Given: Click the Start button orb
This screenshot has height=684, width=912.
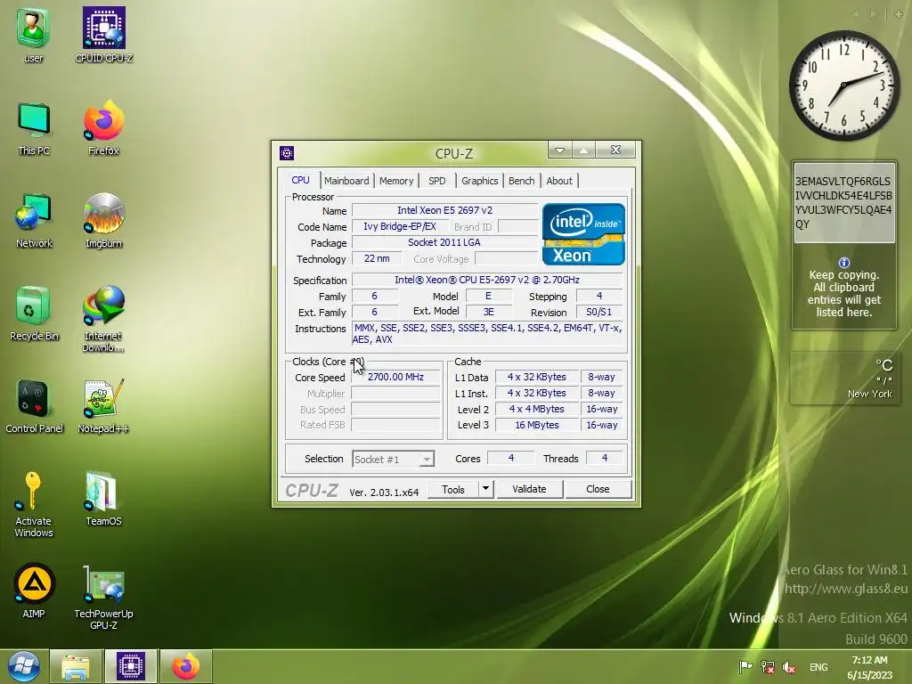Looking at the screenshot, I should (x=23, y=666).
